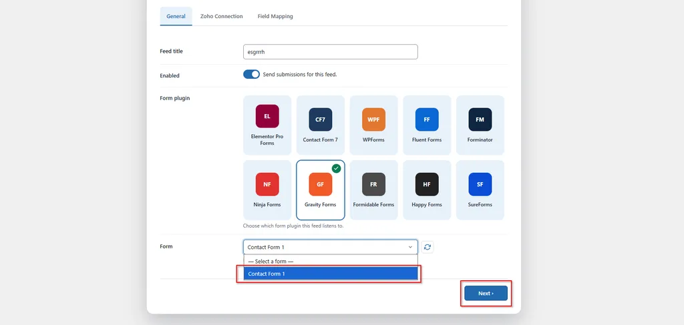Choose the Forminator FM icon
The height and width of the screenshot is (325, 684).
coord(480,119)
